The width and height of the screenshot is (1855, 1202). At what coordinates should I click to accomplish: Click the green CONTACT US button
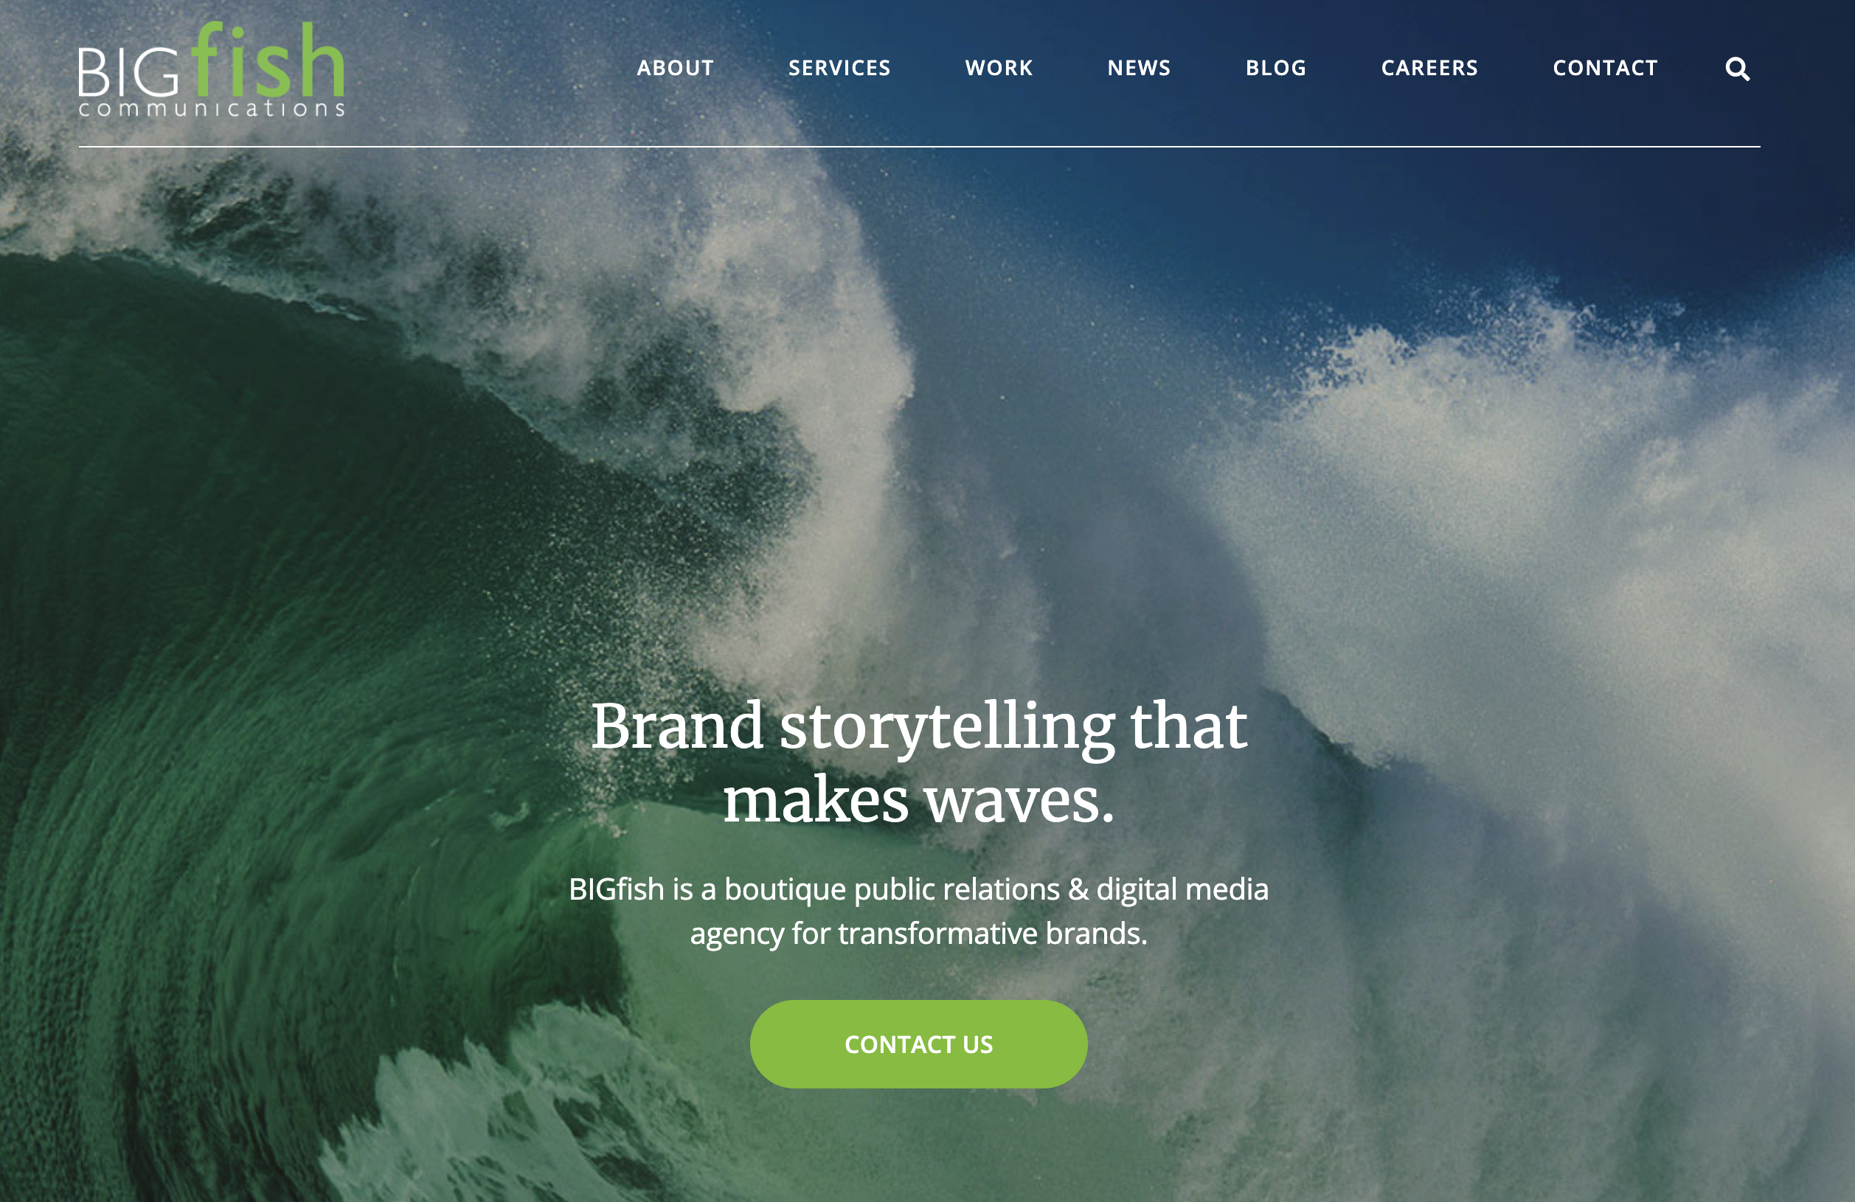(918, 1044)
